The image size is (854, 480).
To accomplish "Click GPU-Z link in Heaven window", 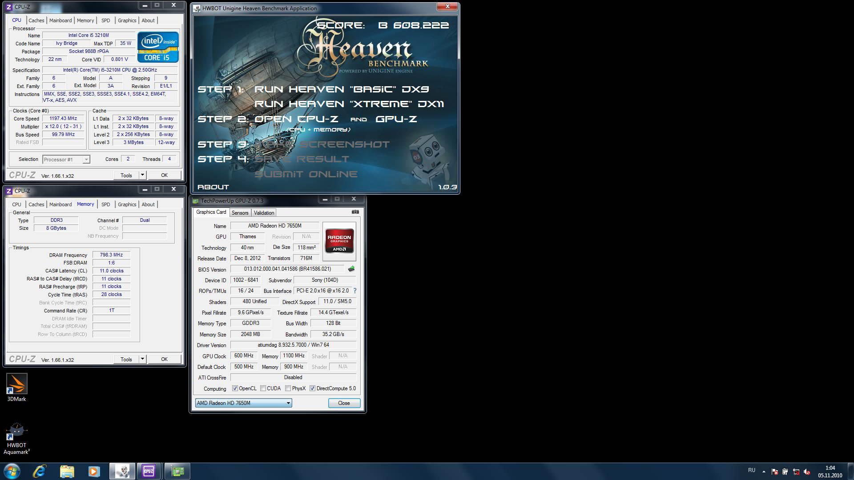I will pos(396,119).
